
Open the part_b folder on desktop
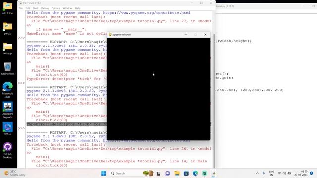(8, 29)
